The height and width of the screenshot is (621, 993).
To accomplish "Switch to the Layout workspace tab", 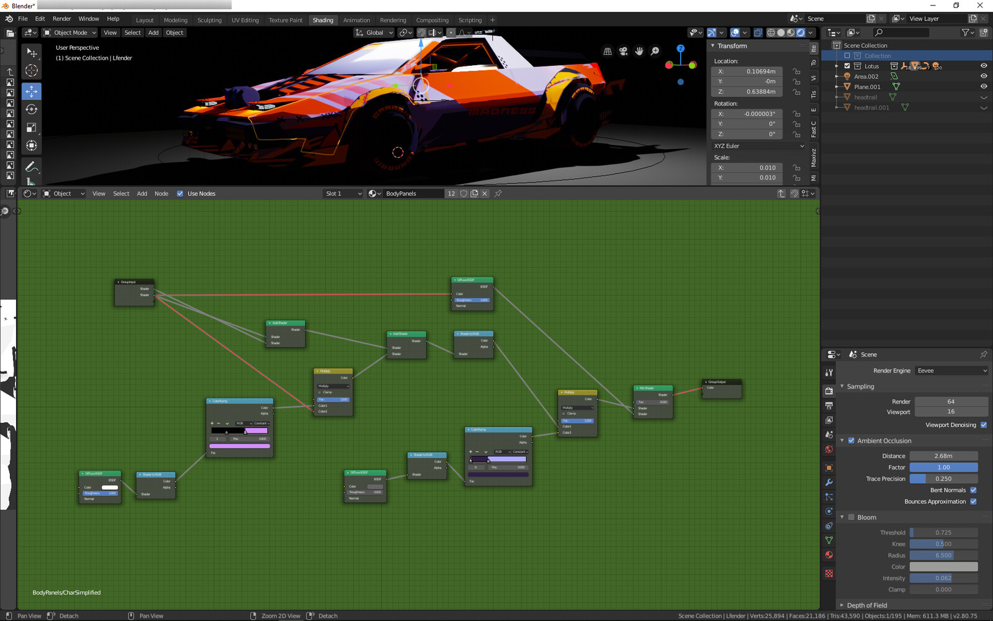I will click(x=145, y=20).
